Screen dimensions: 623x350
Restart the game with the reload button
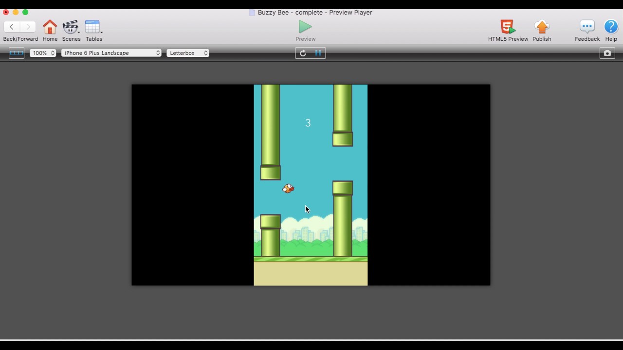point(303,53)
